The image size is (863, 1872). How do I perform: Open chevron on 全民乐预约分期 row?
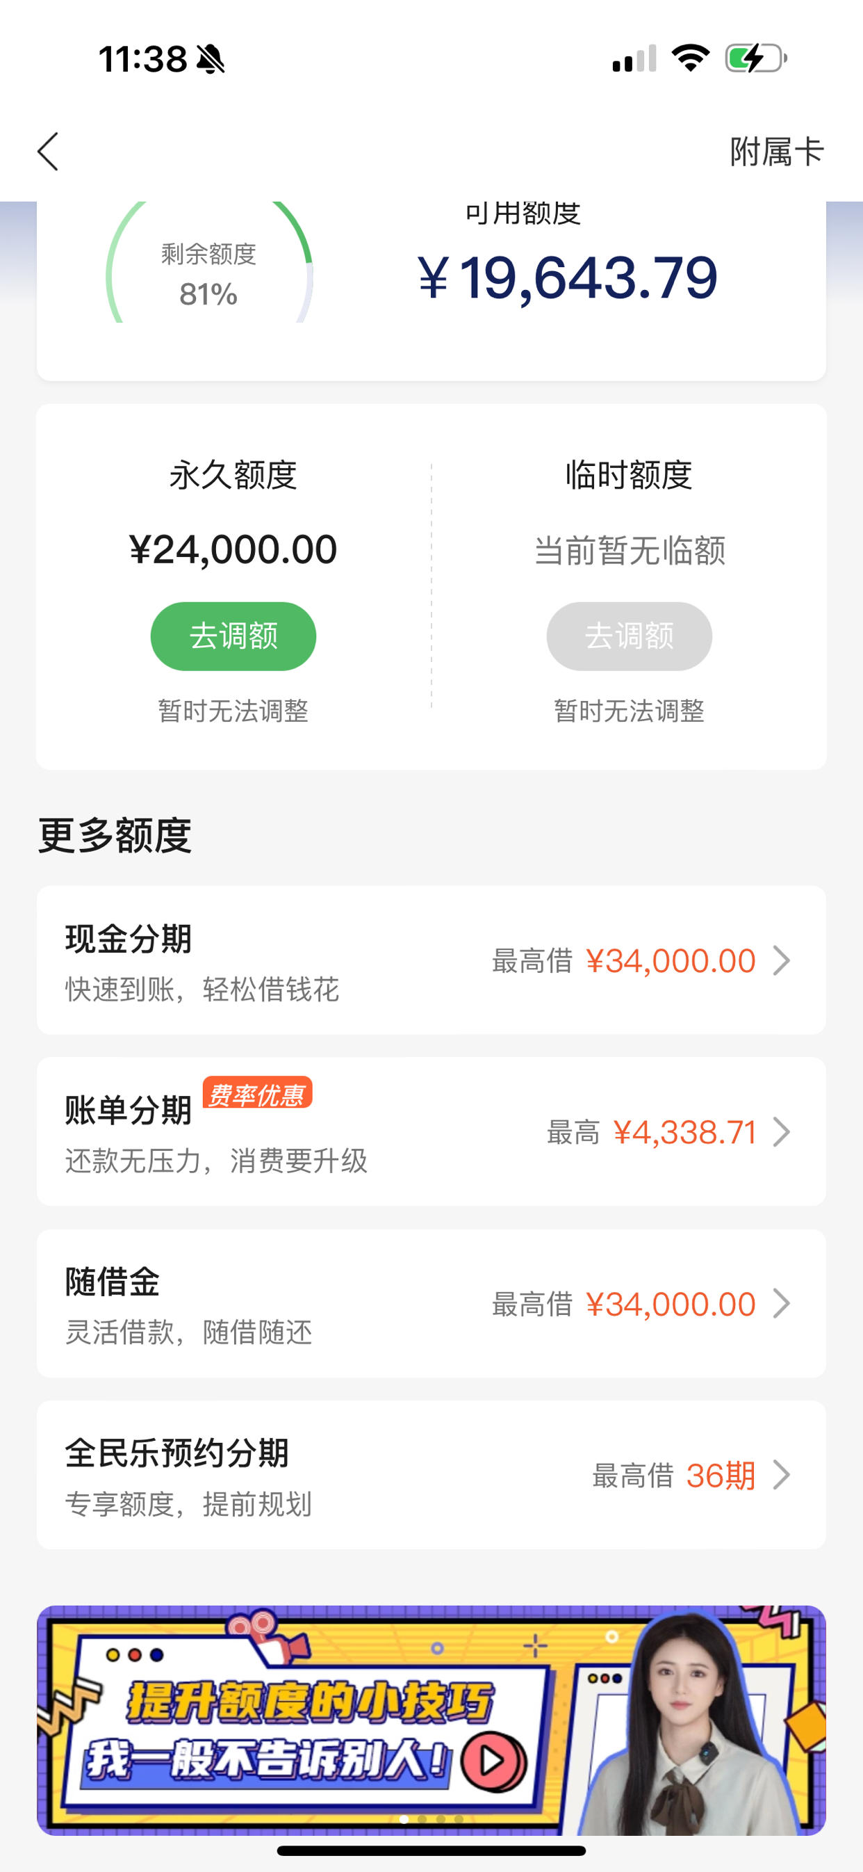[782, 1475]
